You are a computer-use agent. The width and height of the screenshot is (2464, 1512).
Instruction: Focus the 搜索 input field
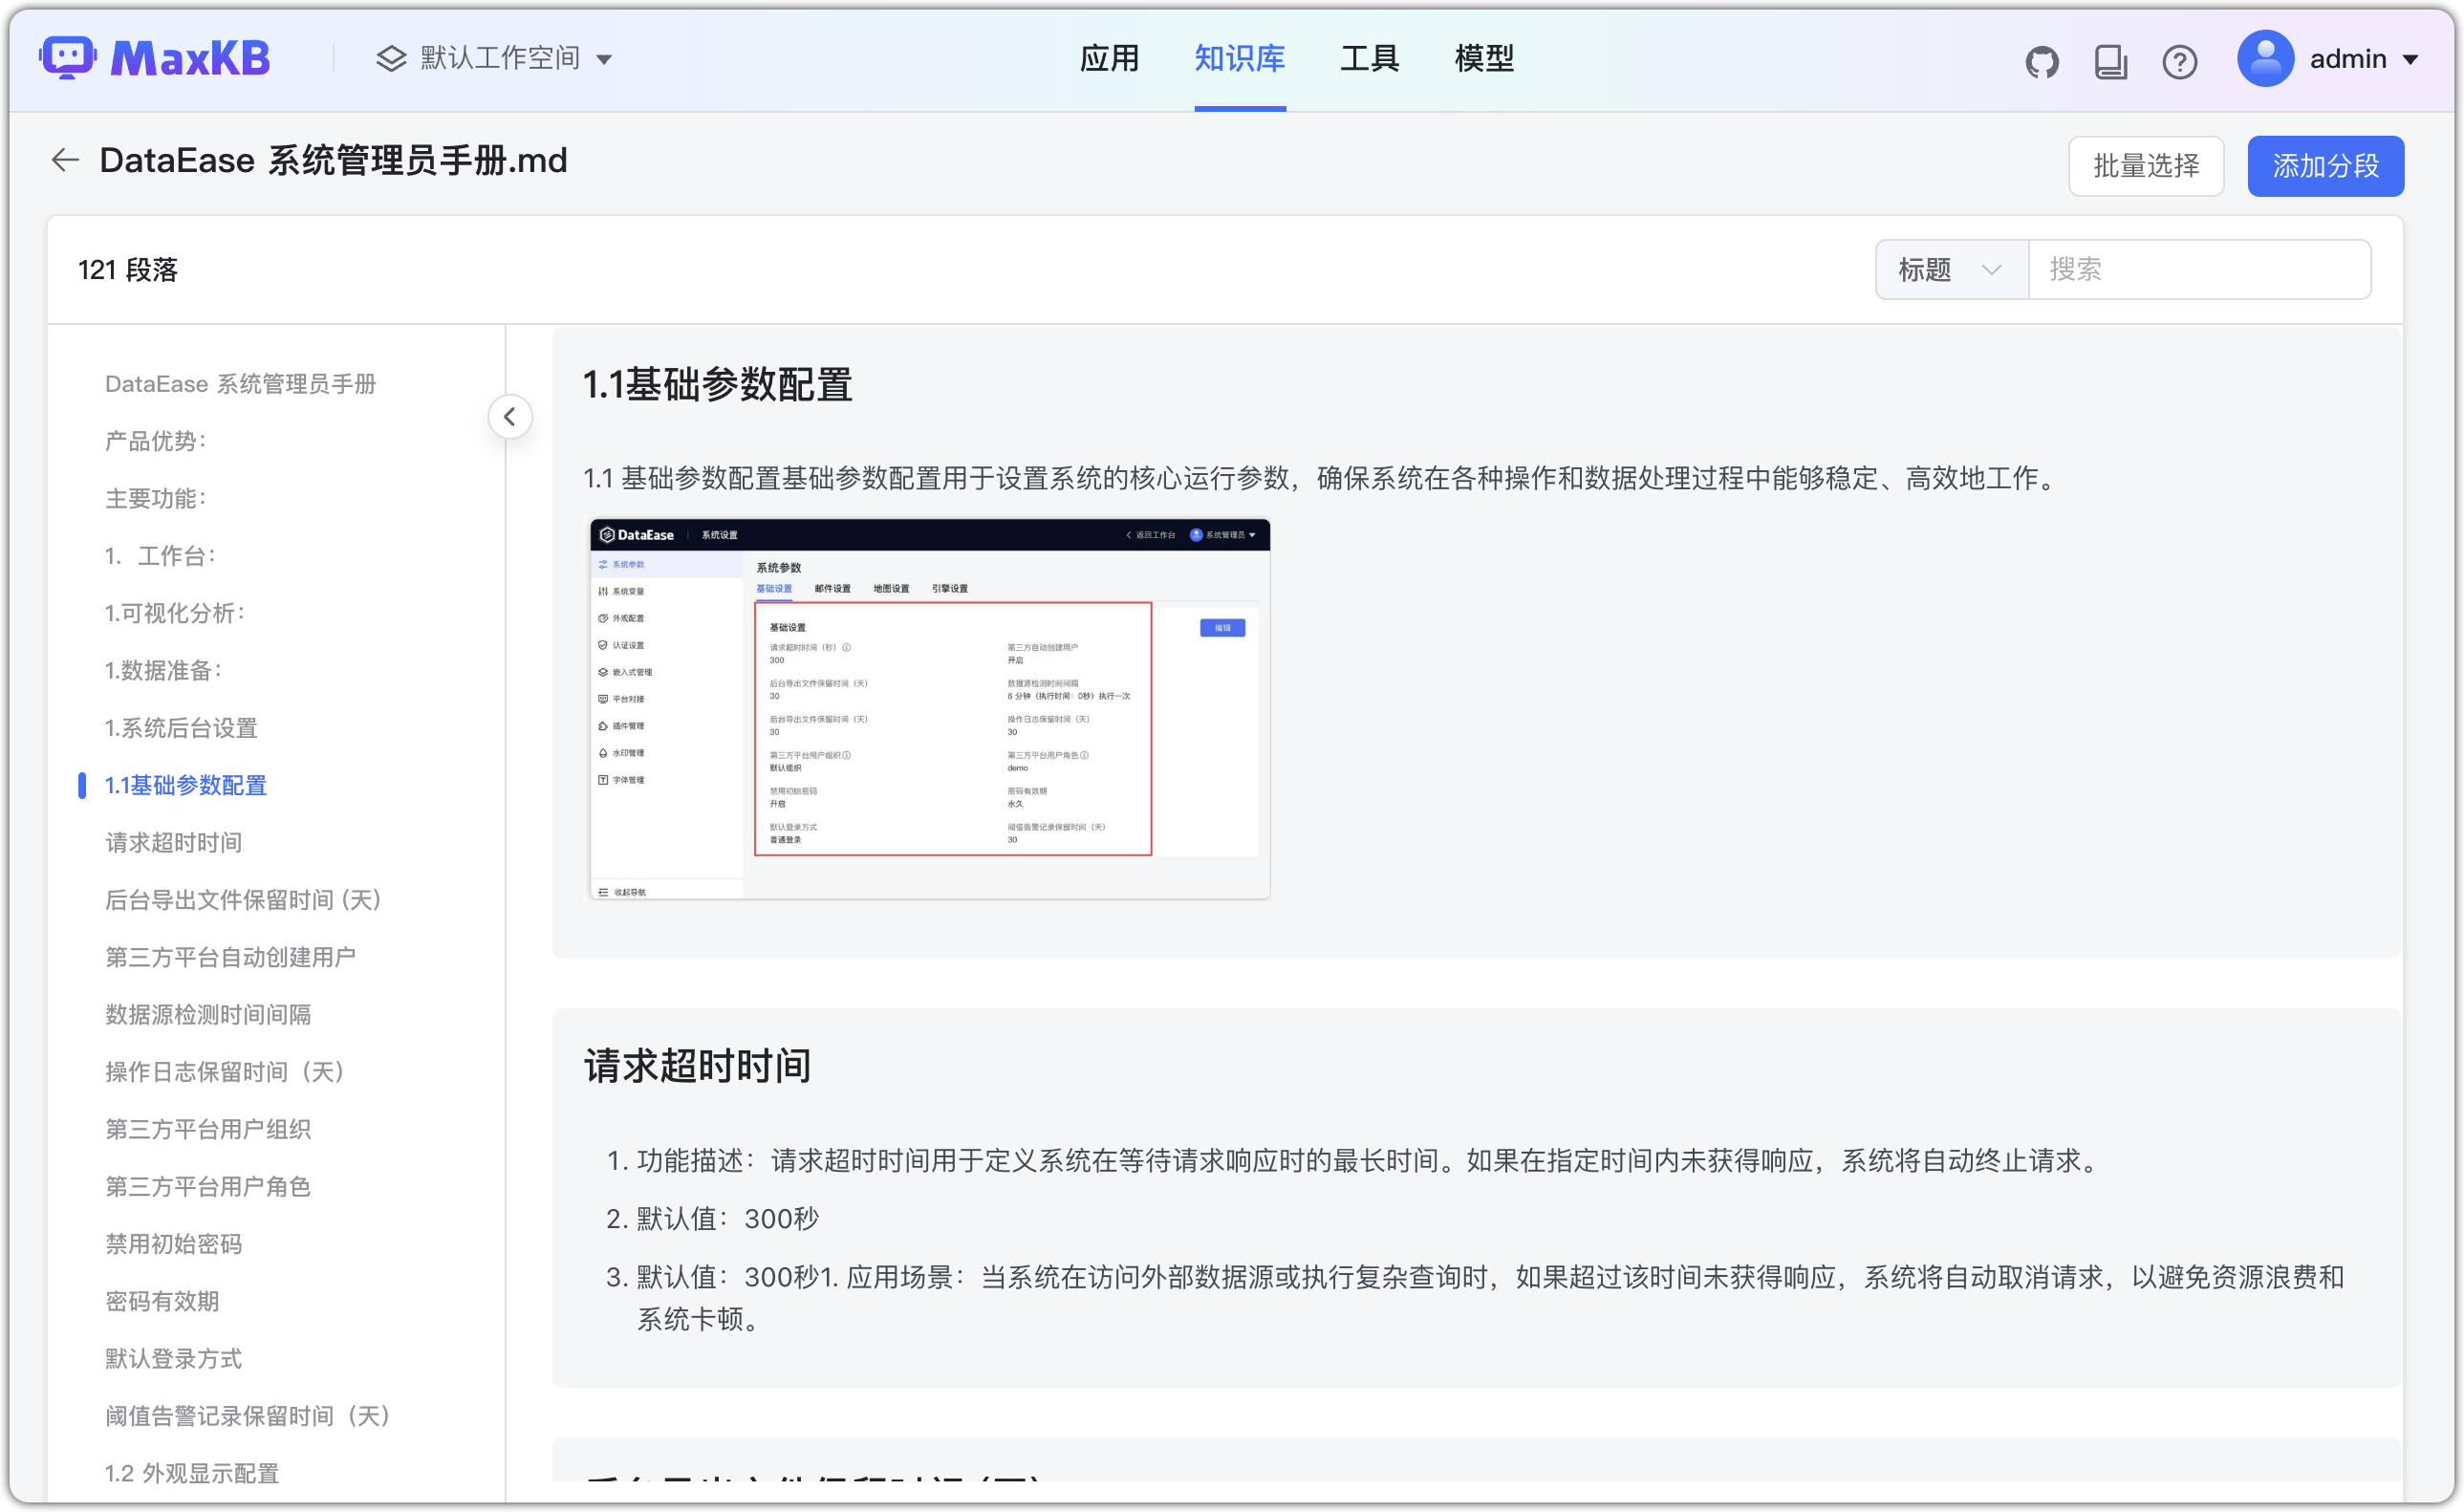[2199, 269]
